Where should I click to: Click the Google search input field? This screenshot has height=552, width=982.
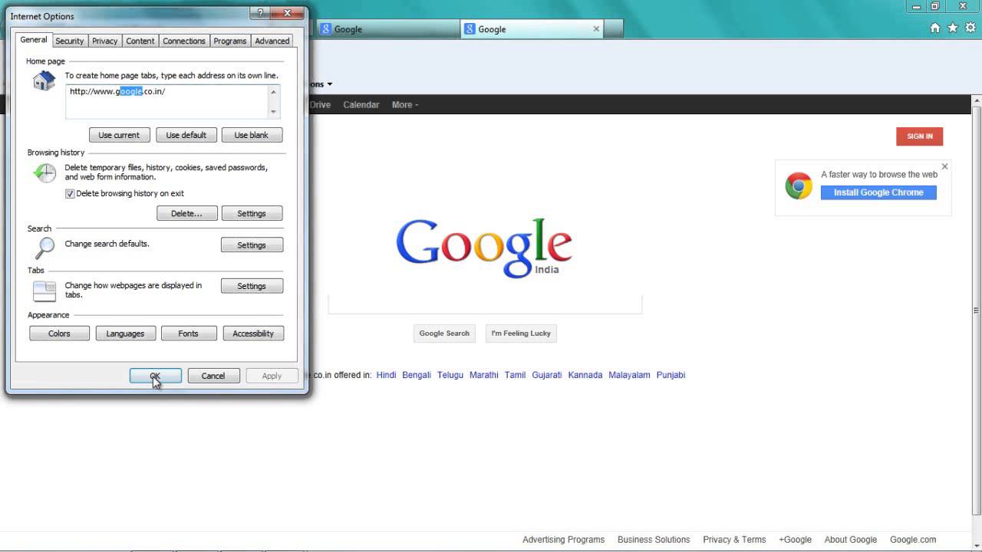click(485, 304)
